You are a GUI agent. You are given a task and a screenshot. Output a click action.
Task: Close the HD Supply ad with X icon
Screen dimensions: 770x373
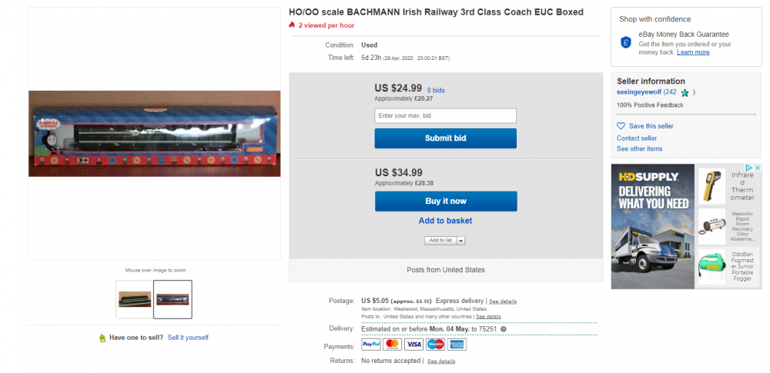[757, 168]
